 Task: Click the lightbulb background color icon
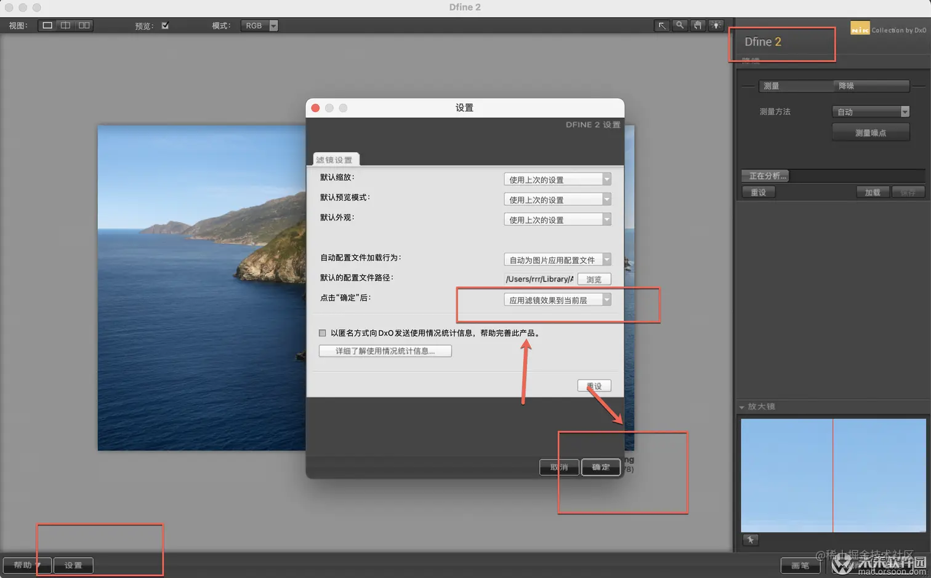click(x=715, y=25)
